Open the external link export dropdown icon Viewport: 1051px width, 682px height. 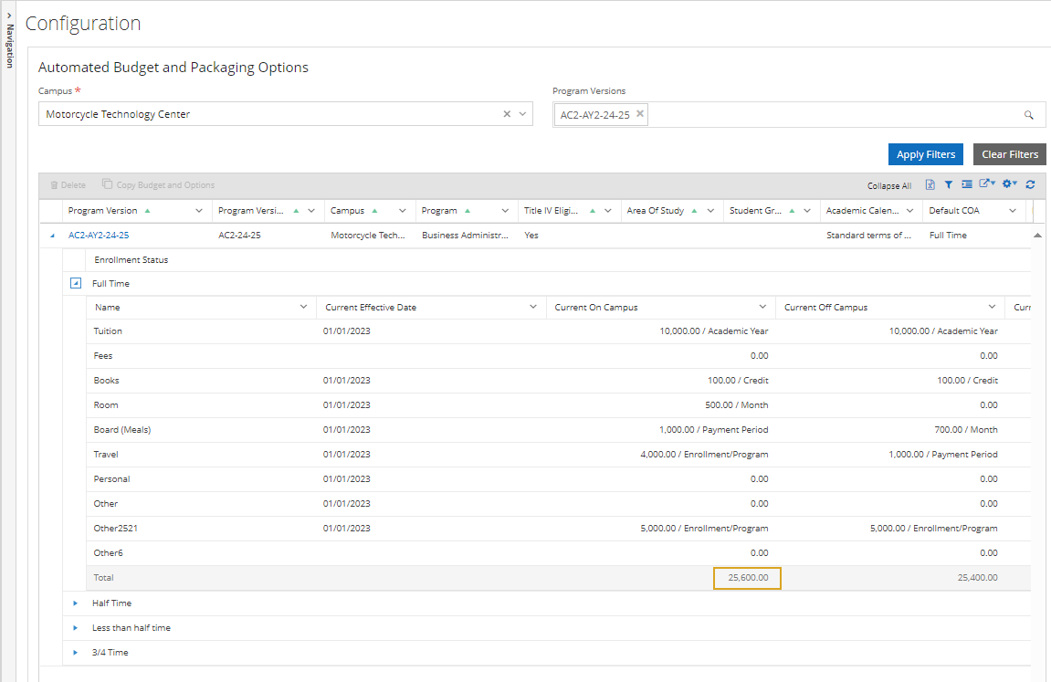987,184
